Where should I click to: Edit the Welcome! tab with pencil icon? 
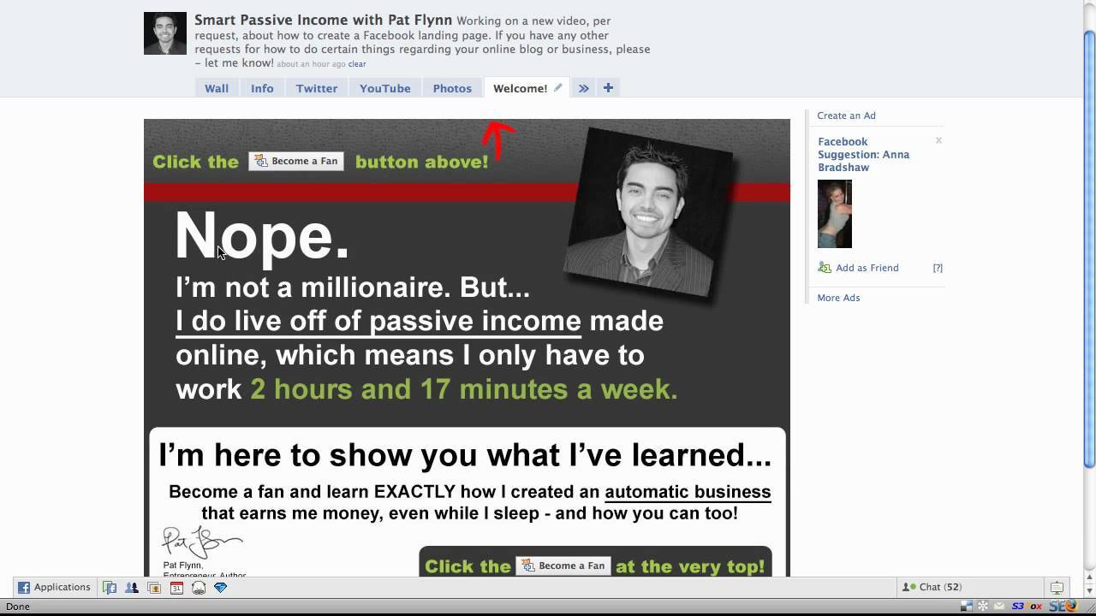coord(557,87)
